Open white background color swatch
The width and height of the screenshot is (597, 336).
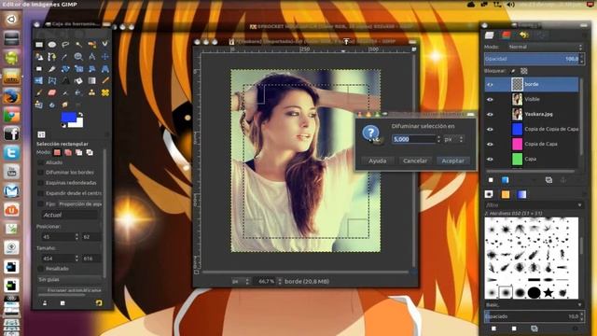click(x=78, y=123)
